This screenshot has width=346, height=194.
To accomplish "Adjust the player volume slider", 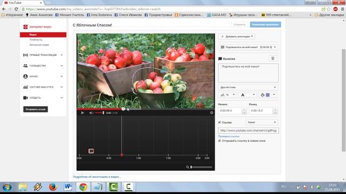I will coord(99,113).
